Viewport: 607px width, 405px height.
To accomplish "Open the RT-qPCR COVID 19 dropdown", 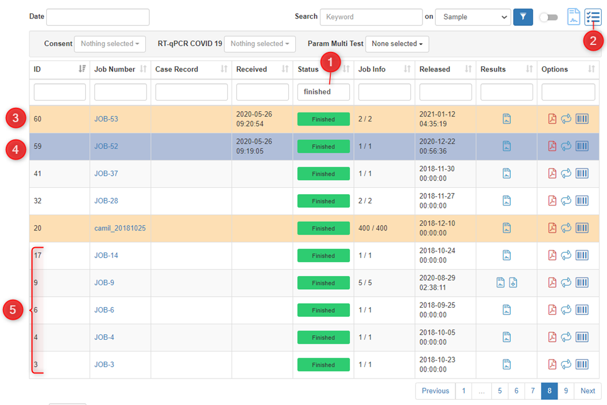I will click(260, 44).
